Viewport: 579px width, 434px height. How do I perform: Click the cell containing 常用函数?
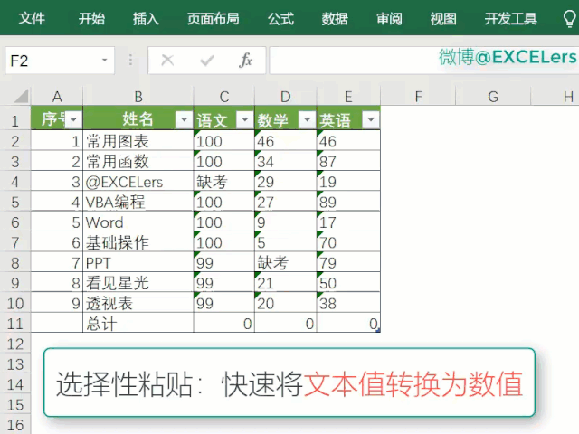138,161
